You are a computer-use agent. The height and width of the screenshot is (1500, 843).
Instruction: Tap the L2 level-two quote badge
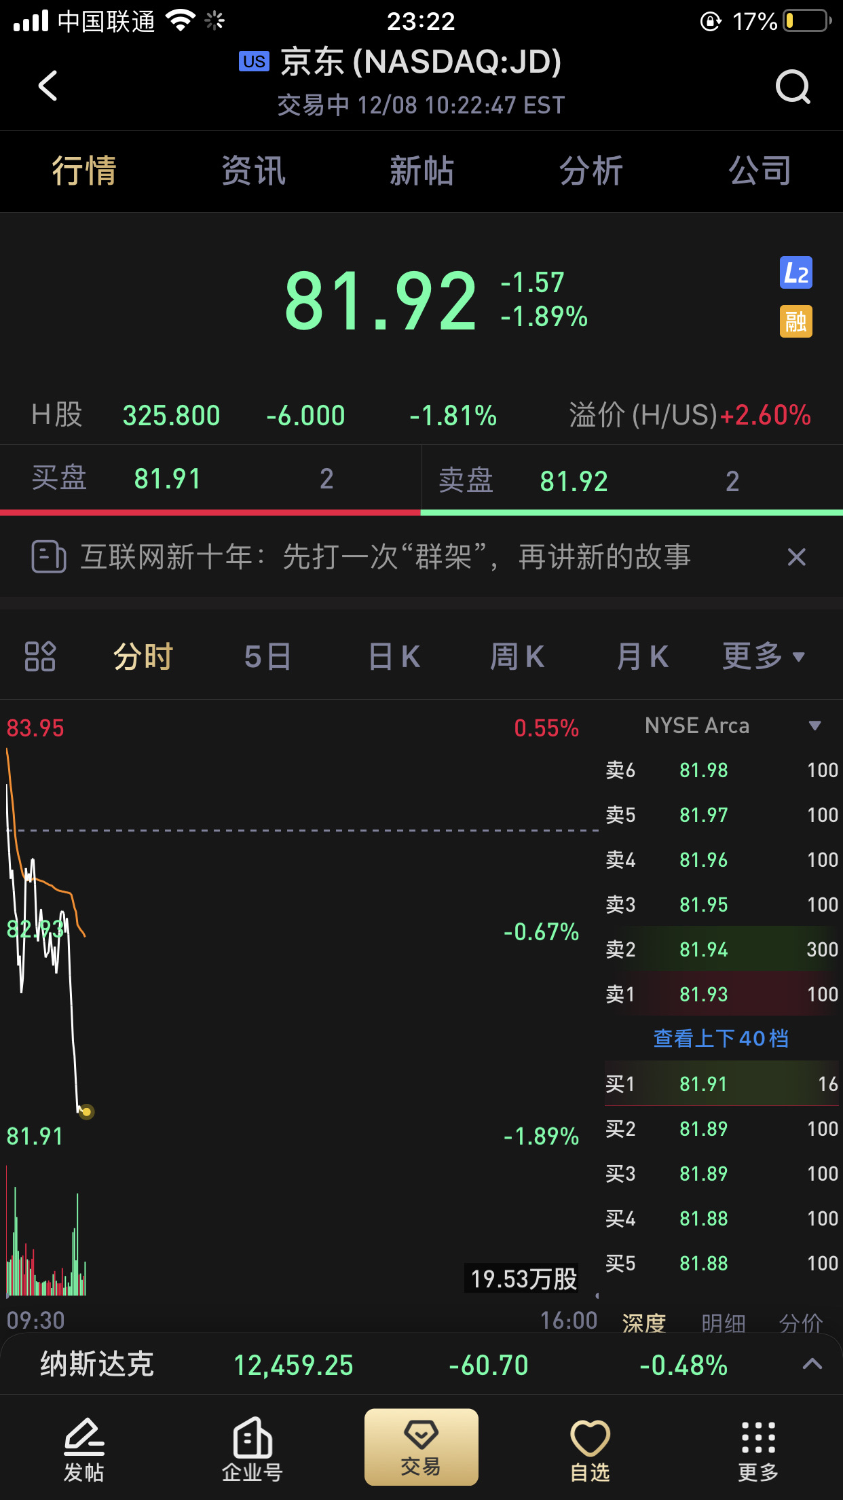click(795, 273)
